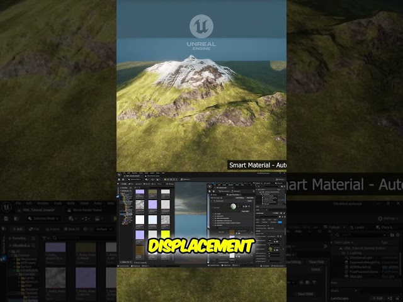The height and width of the screenshot is (302, 403).
Task: Open Help menu in center editor menu bar
Action: (x=163, y=173)
